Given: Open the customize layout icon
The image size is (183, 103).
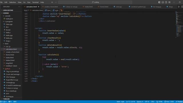Looking at the screenshot, I should click(x=169, y=2).
